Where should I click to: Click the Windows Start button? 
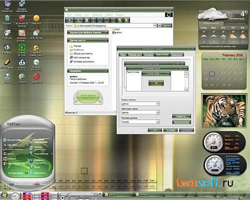coord(4,195)
